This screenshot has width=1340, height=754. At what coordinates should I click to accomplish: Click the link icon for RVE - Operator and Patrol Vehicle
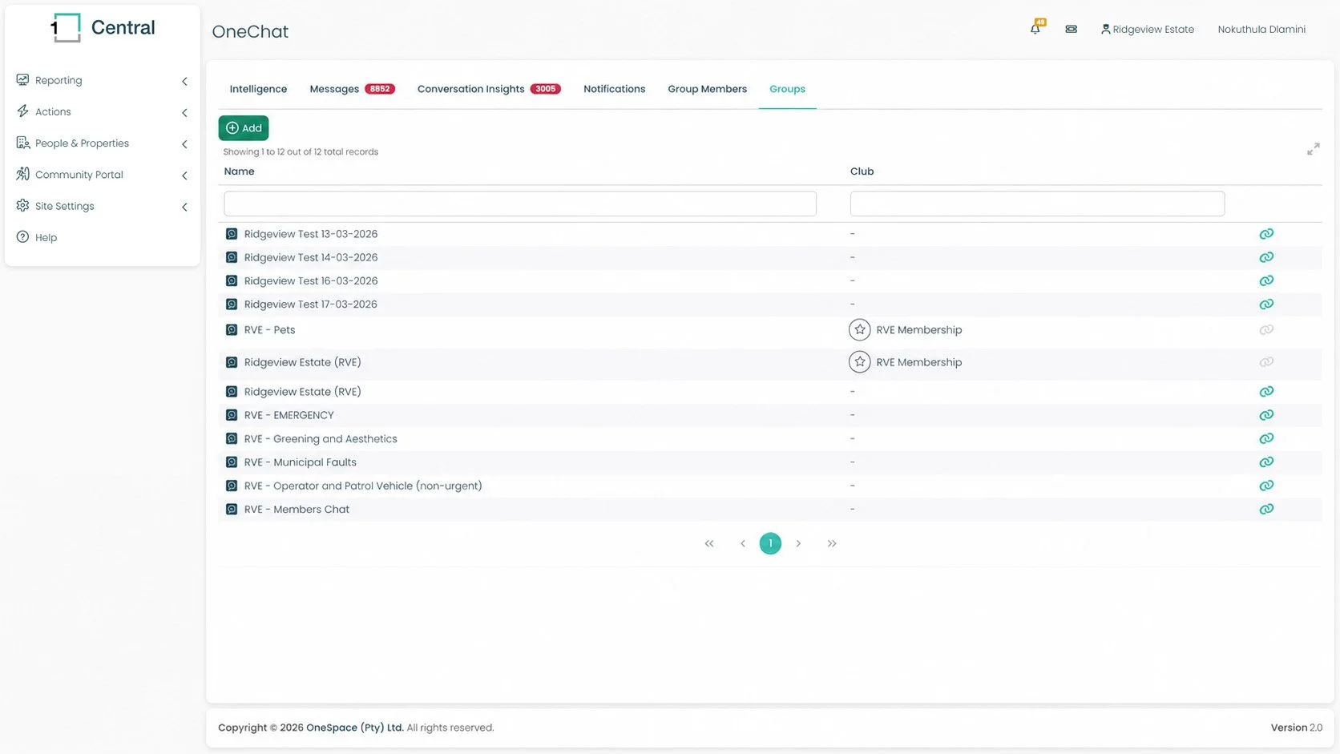1266,486
